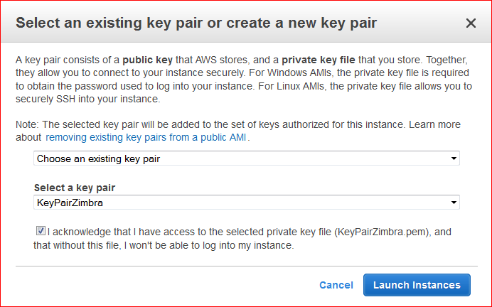Close the key pair dialog with X
492x307 pixels.
pyautogui.click(x=471, y=23)
